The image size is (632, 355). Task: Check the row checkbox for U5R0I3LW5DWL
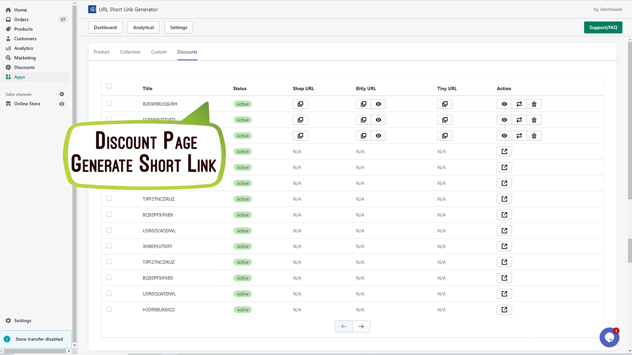point(109,230)
